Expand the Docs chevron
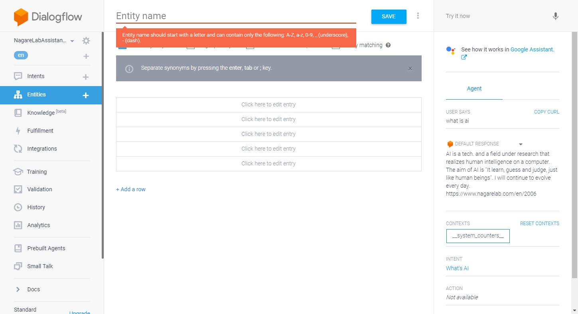 18,289
